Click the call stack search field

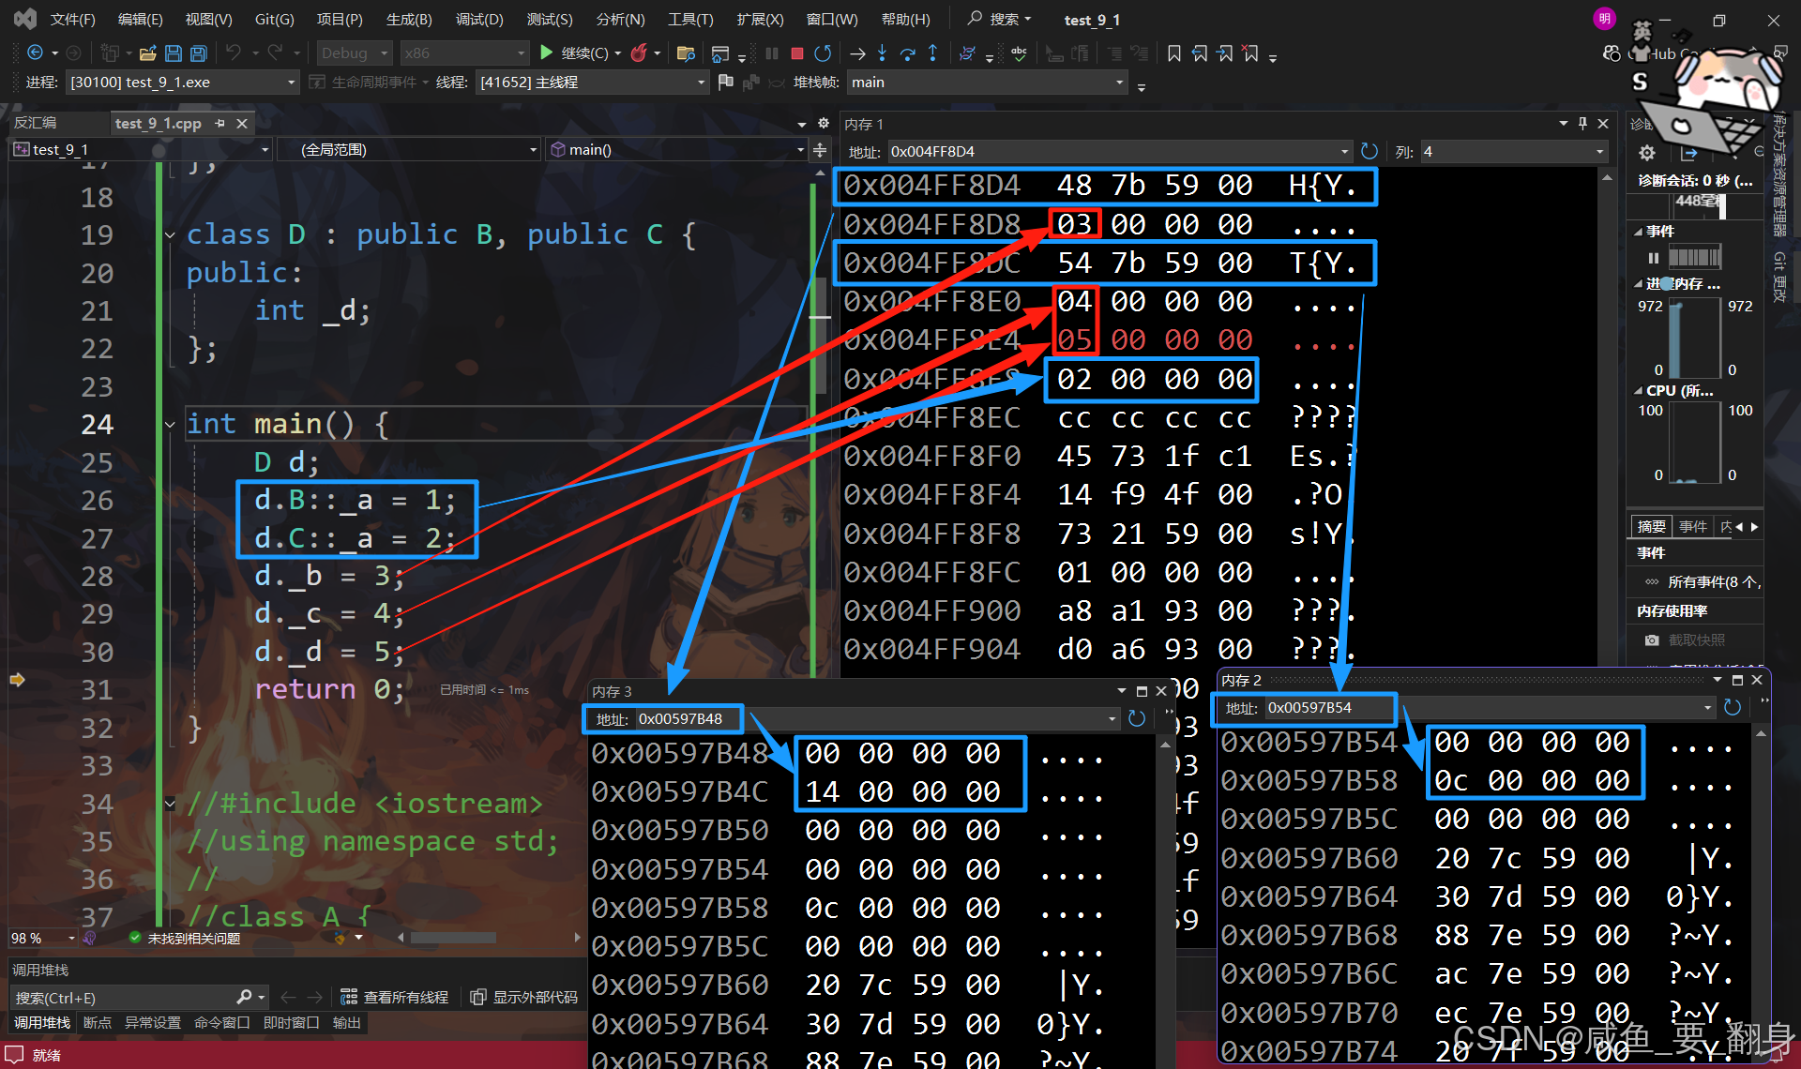pyautogui.click(x=141, y=998)
